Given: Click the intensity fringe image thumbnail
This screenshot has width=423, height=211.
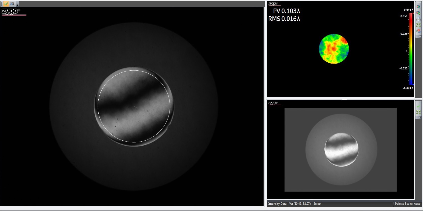Looking at the screenshot, I should 341,149.
